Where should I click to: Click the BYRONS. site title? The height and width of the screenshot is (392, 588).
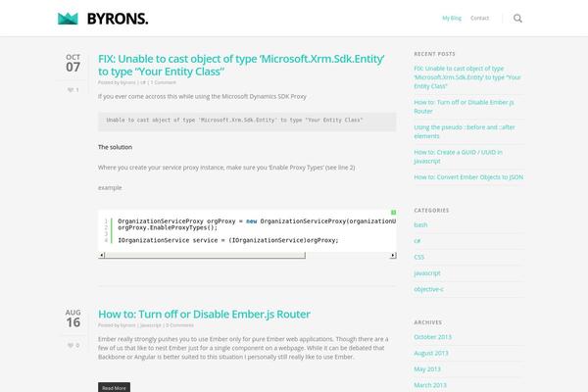click(118, 19)
